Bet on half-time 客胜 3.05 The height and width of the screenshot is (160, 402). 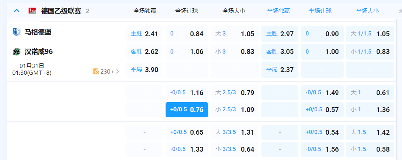tap(280, 52)
